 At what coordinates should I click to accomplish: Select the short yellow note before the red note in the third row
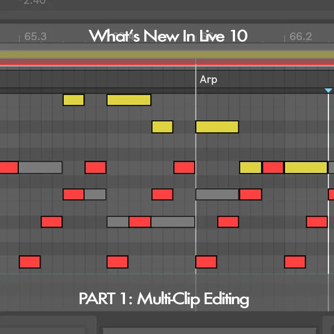click(x=251, y=168)
